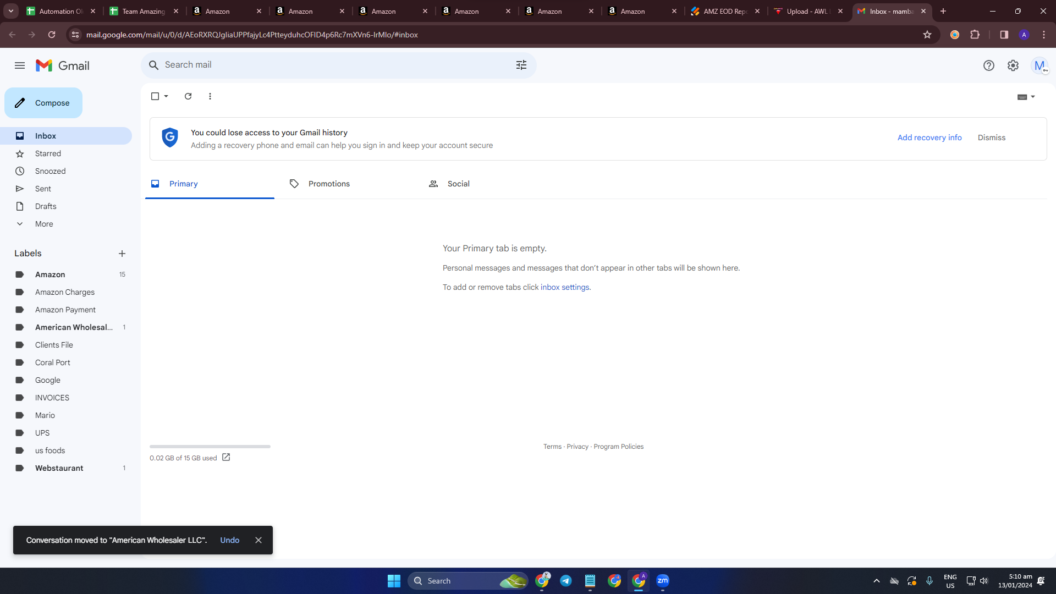Open the Chrome tab search dropdown
The height and width of the screenshot is (594, 1056).
tap(11, 11)
